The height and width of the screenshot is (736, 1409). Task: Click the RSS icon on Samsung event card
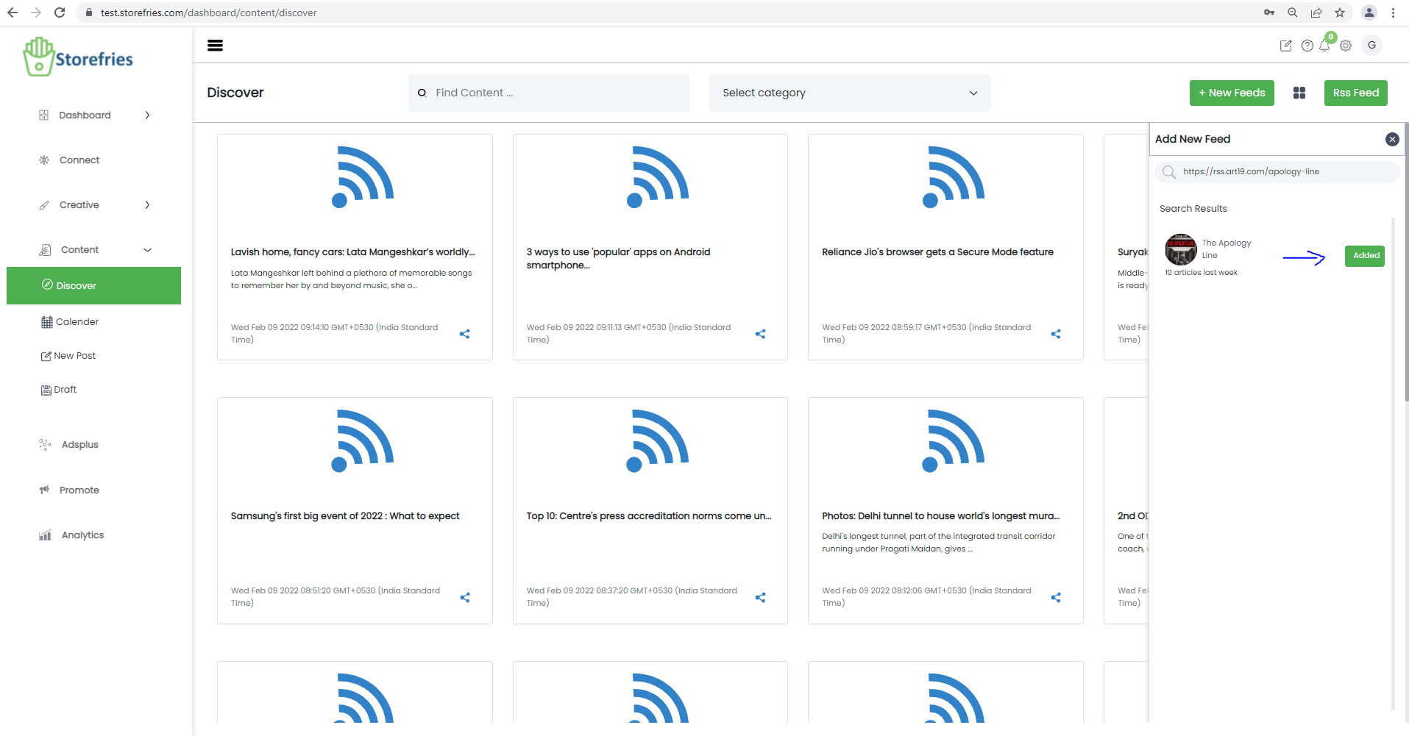(x=363, y=440)
